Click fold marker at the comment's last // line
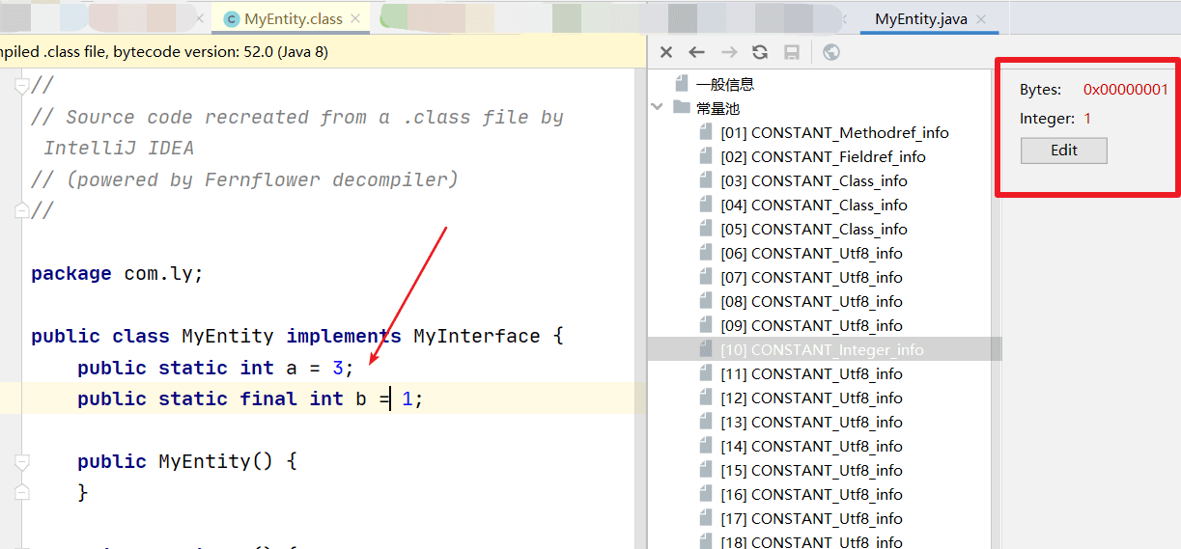 click(x=22, y=210)
